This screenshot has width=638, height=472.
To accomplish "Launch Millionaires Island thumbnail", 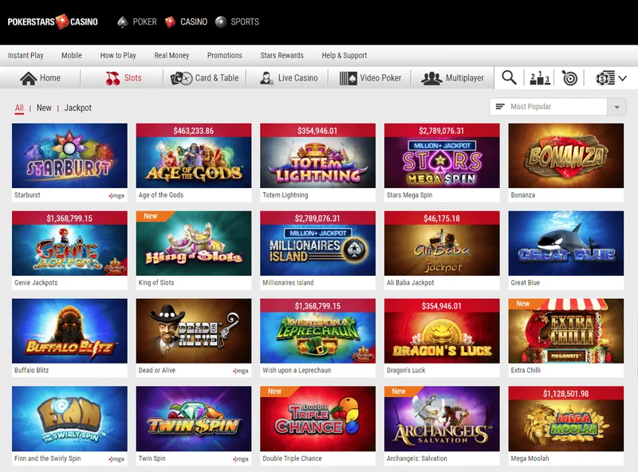I will point(317,243).
